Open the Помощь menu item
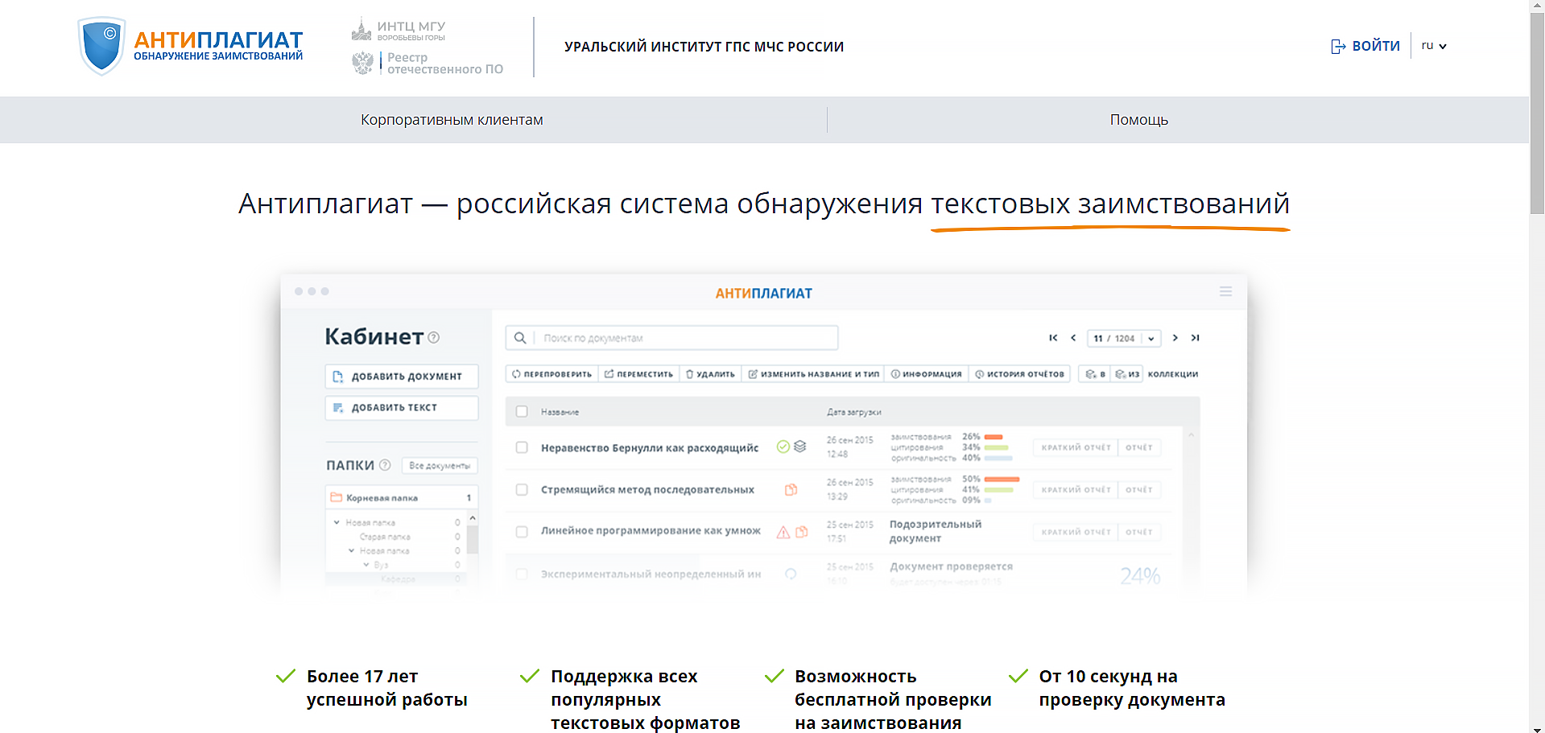The height and width of the screenshot is (733, 1545). tap(1138, 120)
